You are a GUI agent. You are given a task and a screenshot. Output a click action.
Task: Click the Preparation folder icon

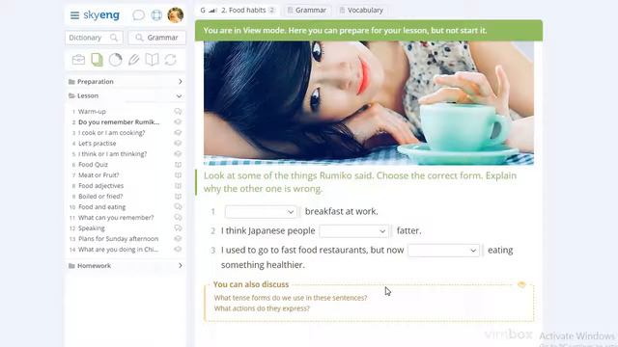(x=71, y=82)
